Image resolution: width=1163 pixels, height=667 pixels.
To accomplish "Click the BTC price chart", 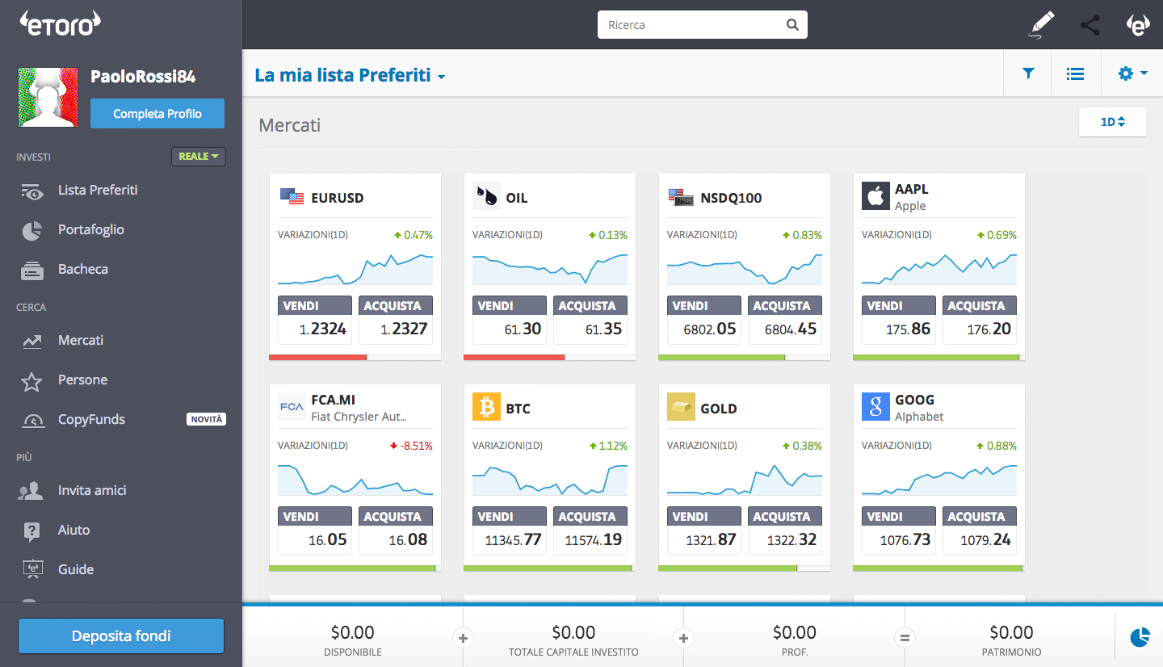I will 550,480.
